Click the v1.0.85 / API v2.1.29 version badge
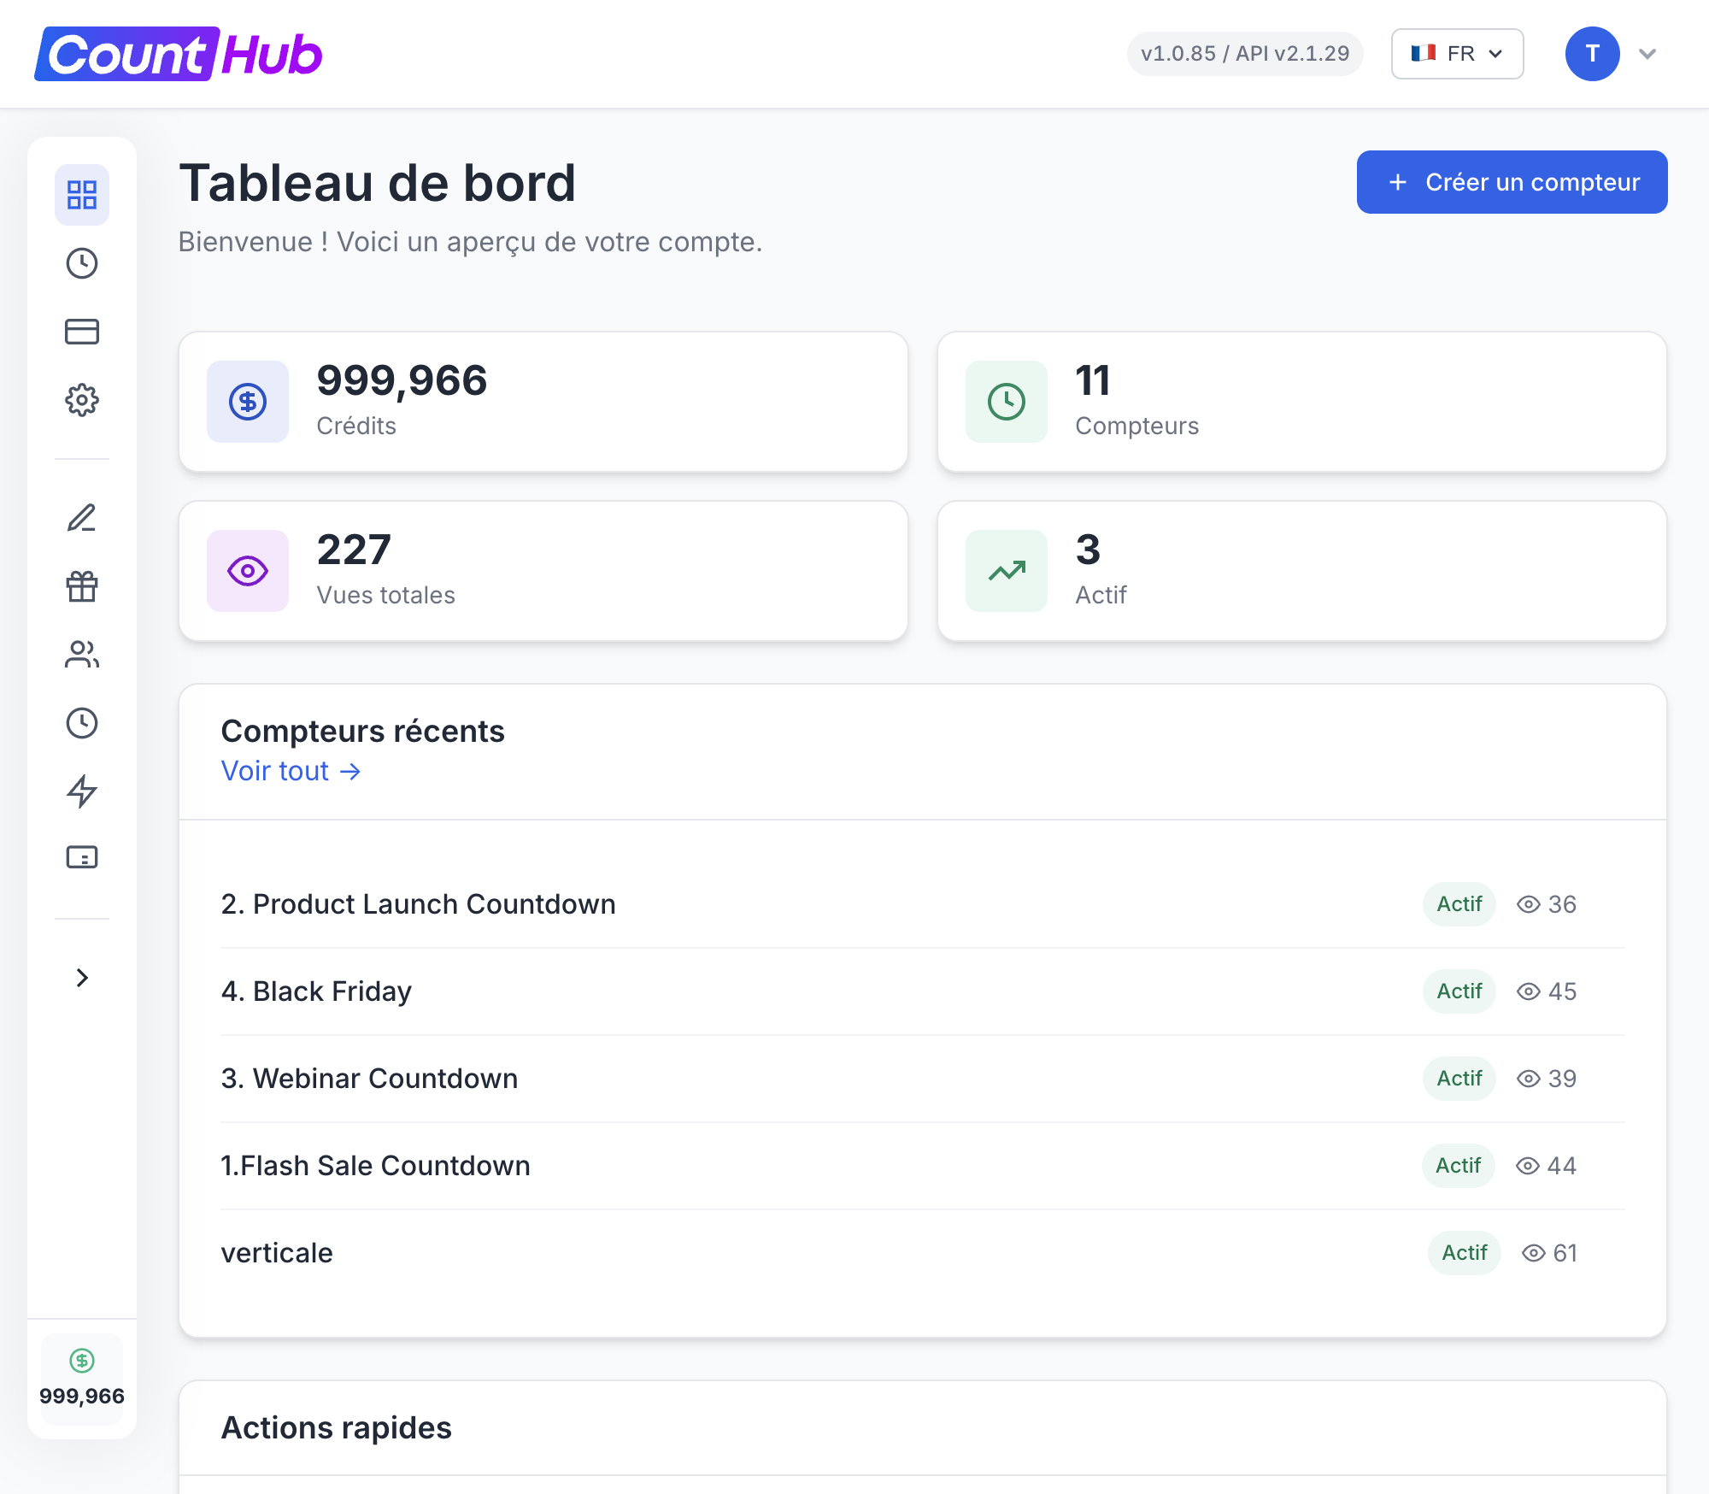The width and height of the screenshot is (1709, 1494). (1245, 53)
